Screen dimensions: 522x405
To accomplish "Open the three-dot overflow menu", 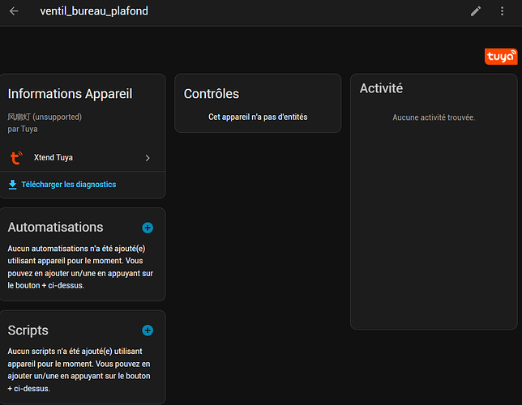I will pos(503,11).
